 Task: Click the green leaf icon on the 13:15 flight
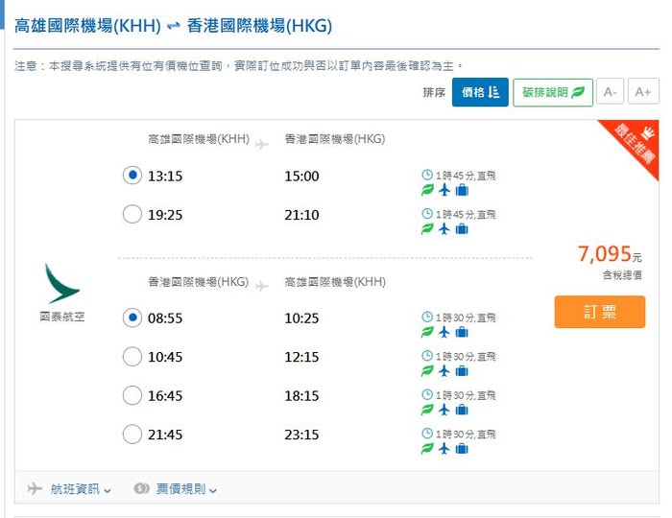tap(427, 190)
